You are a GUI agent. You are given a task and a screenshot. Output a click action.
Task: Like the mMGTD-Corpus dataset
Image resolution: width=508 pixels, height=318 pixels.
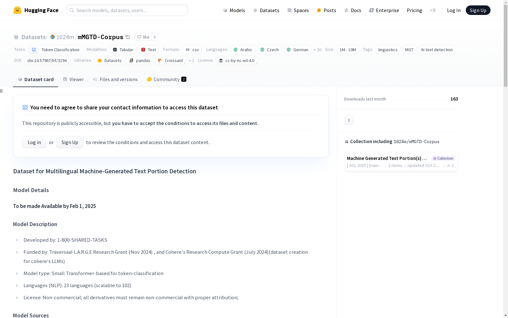(143, 37)
